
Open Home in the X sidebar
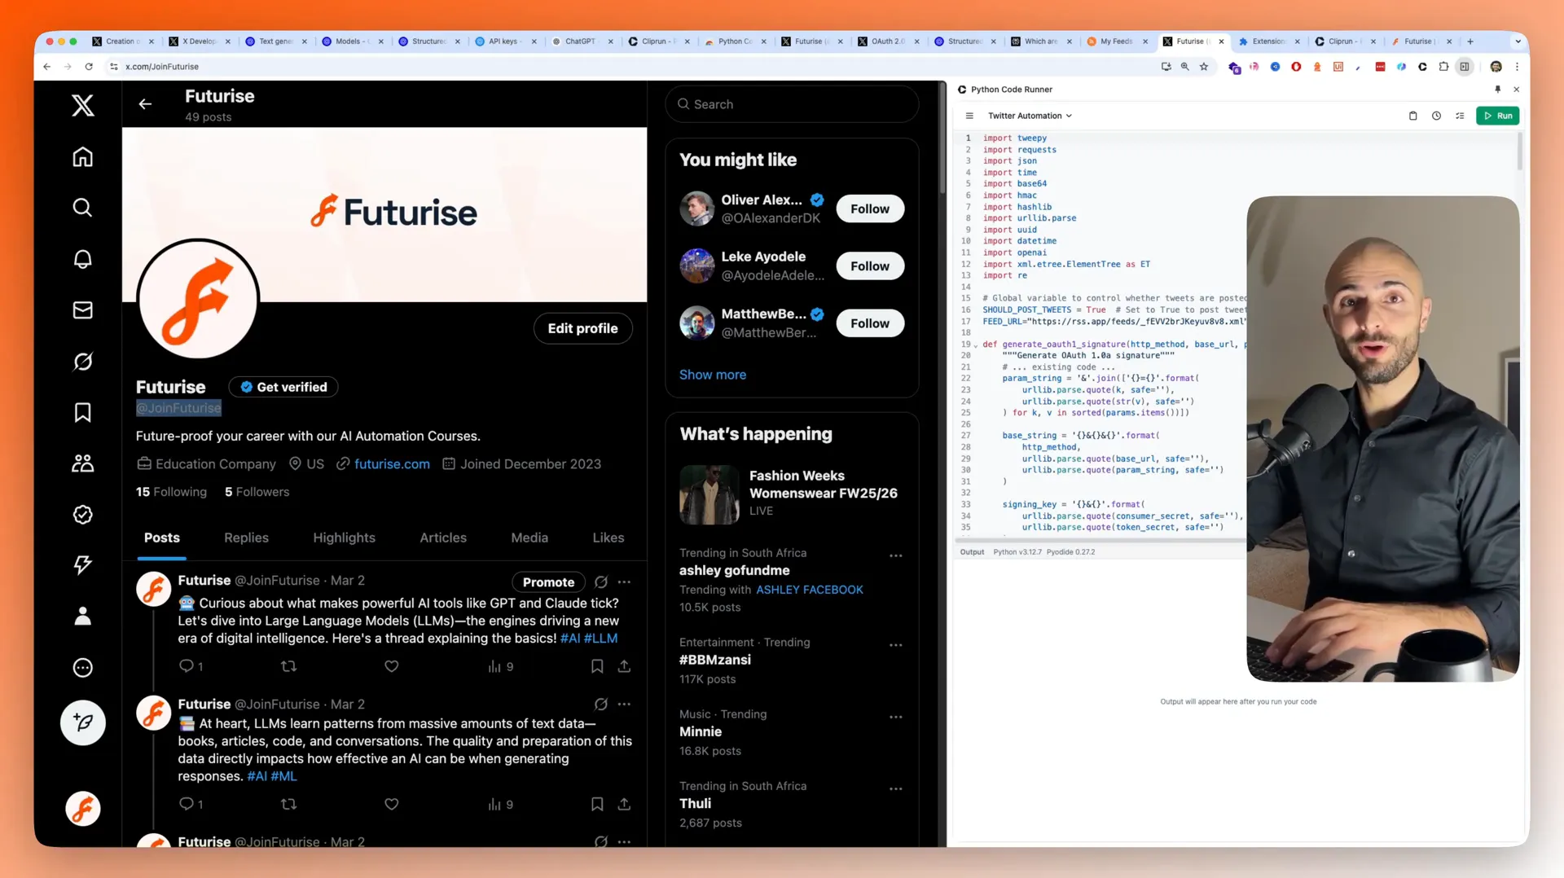pos(82,156)
